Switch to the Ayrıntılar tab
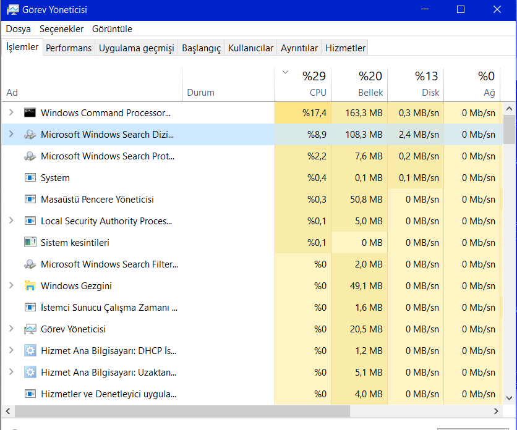This screenshot has width=517, height=430. [x=299, y=48]
